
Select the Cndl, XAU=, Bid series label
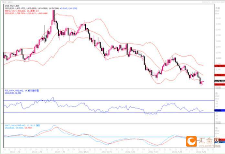click(12, 6)
